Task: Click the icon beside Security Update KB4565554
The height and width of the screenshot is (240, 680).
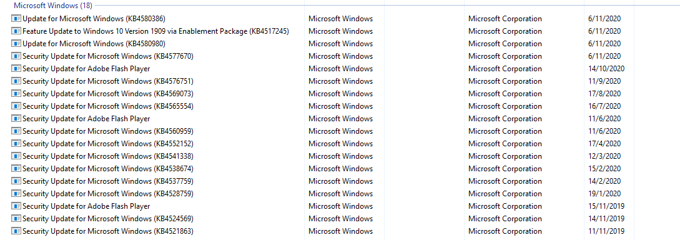Action: click(16, 106)
